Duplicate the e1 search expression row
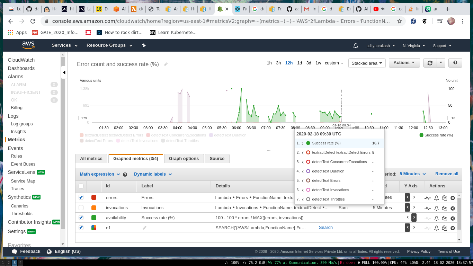This screenshot has width=473, height=266. coord(445,228)
